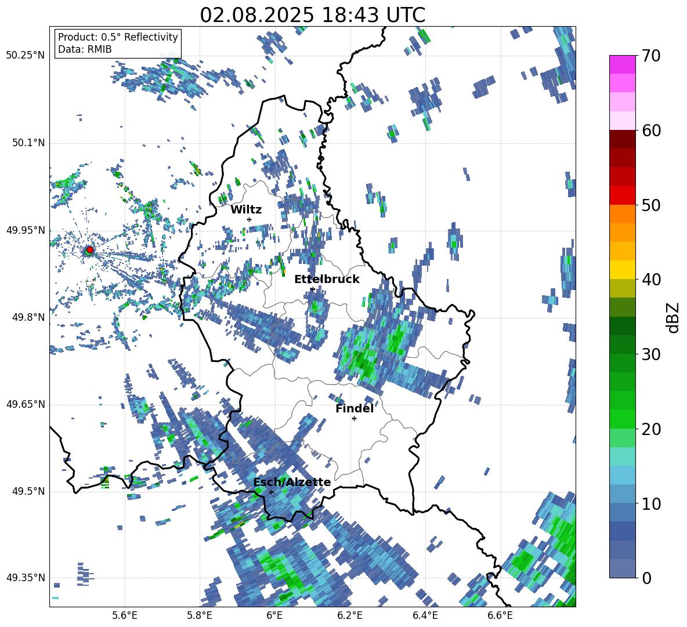
Task: Click the Esch/Alzette city label
Action: tap(292, 482)
